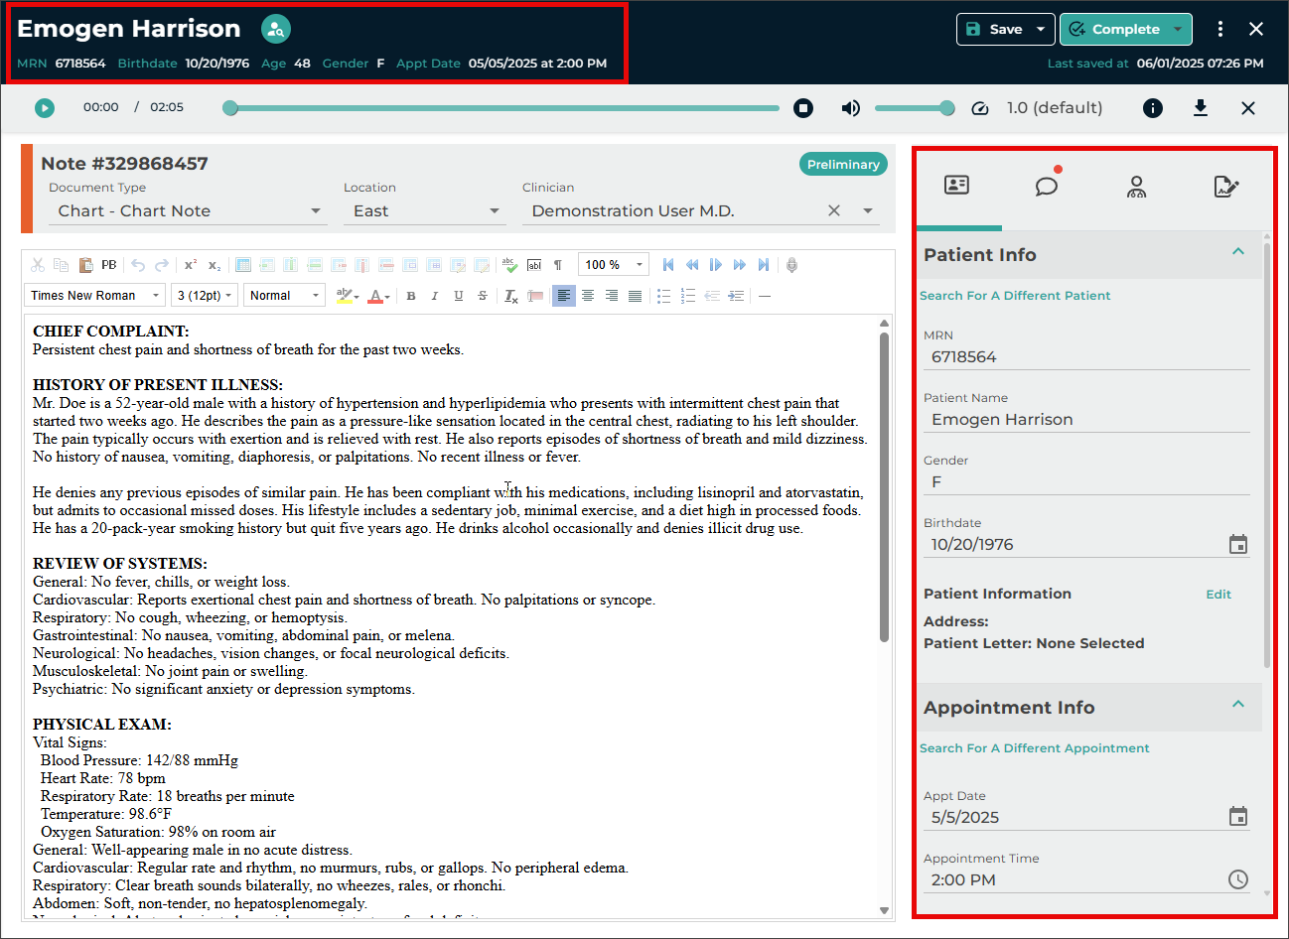Viewport: 1289px width, 939px height.
Task: Collapse the Patient Info section
Action: (1237, 252)
